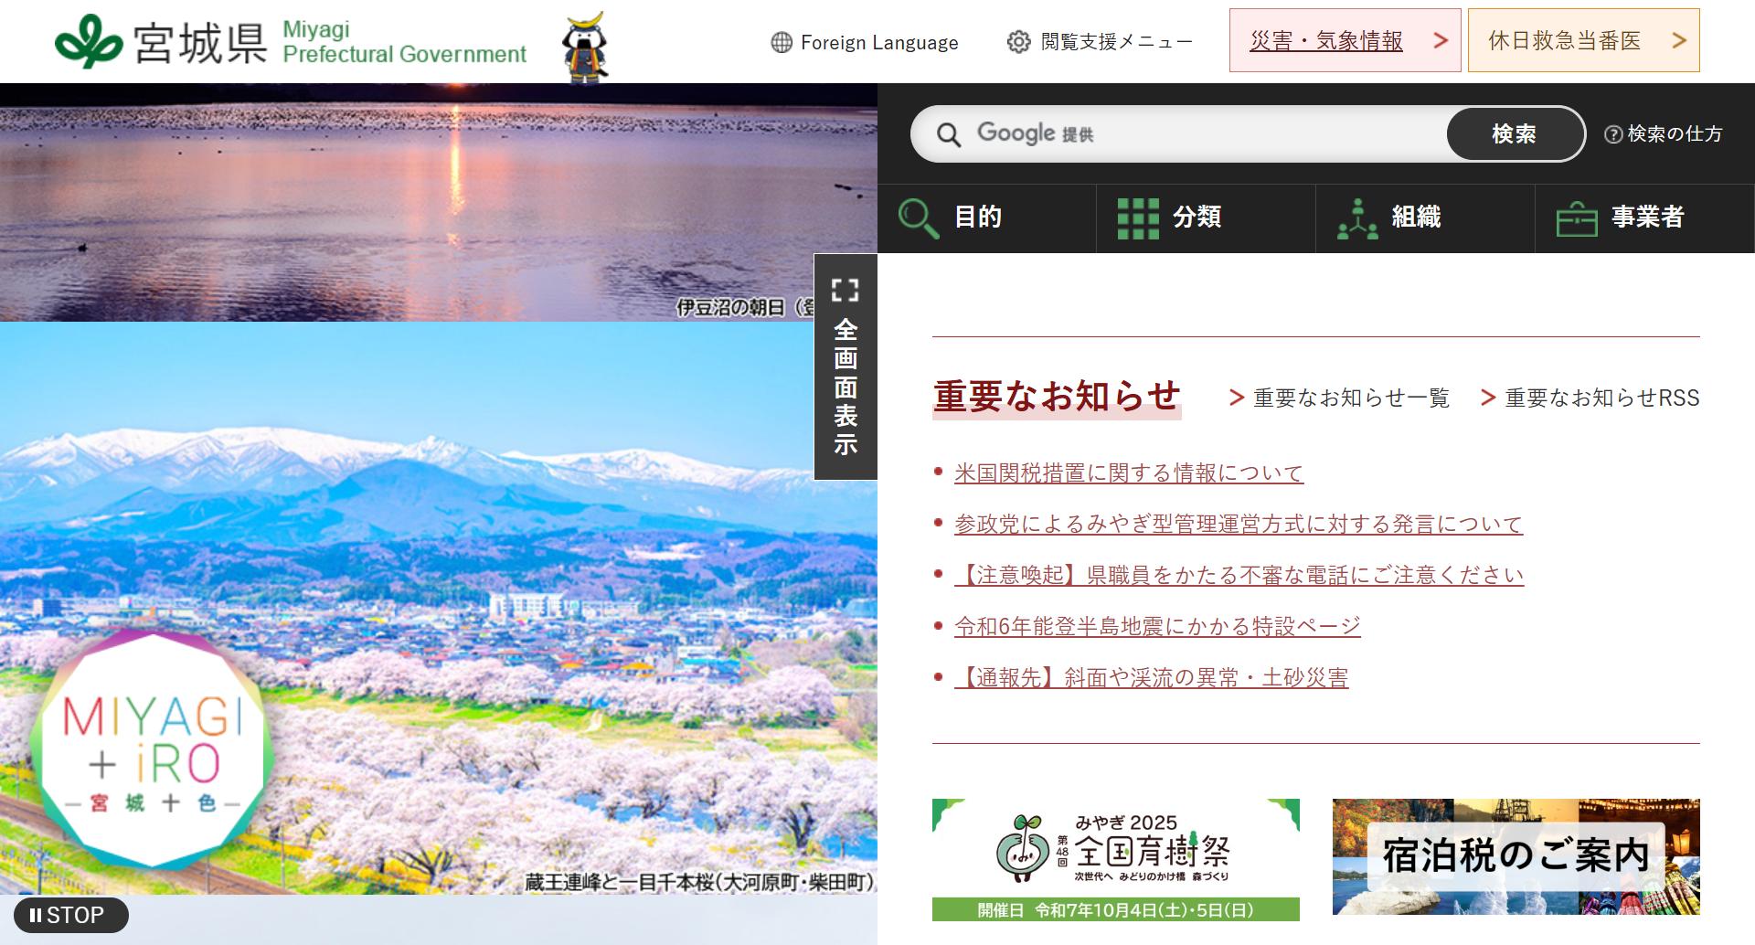Click the samurai mascot character icon
Screen dimensions: 1755x945
click(585, 48)
